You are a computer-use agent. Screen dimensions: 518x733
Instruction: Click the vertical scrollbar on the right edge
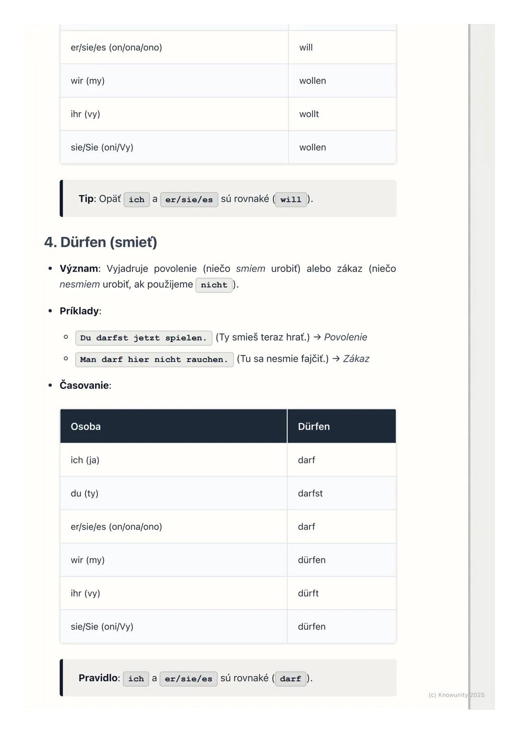click(470, 365)
